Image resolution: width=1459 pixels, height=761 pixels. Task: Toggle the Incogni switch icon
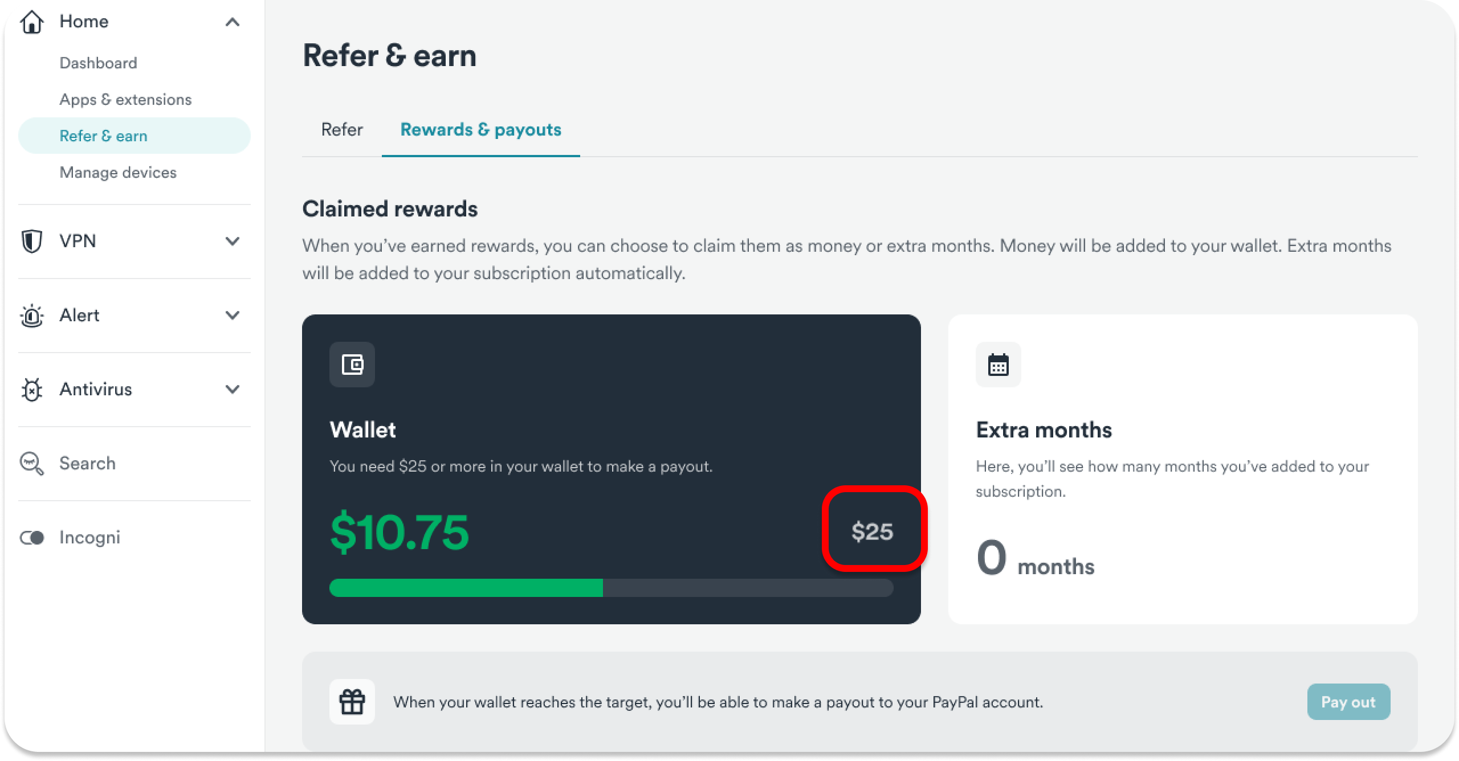click(x=32, y=538)
